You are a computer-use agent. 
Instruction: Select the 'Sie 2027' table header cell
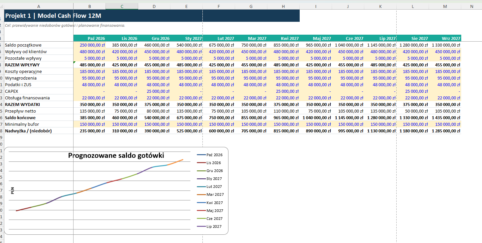(x=413, y=38)
